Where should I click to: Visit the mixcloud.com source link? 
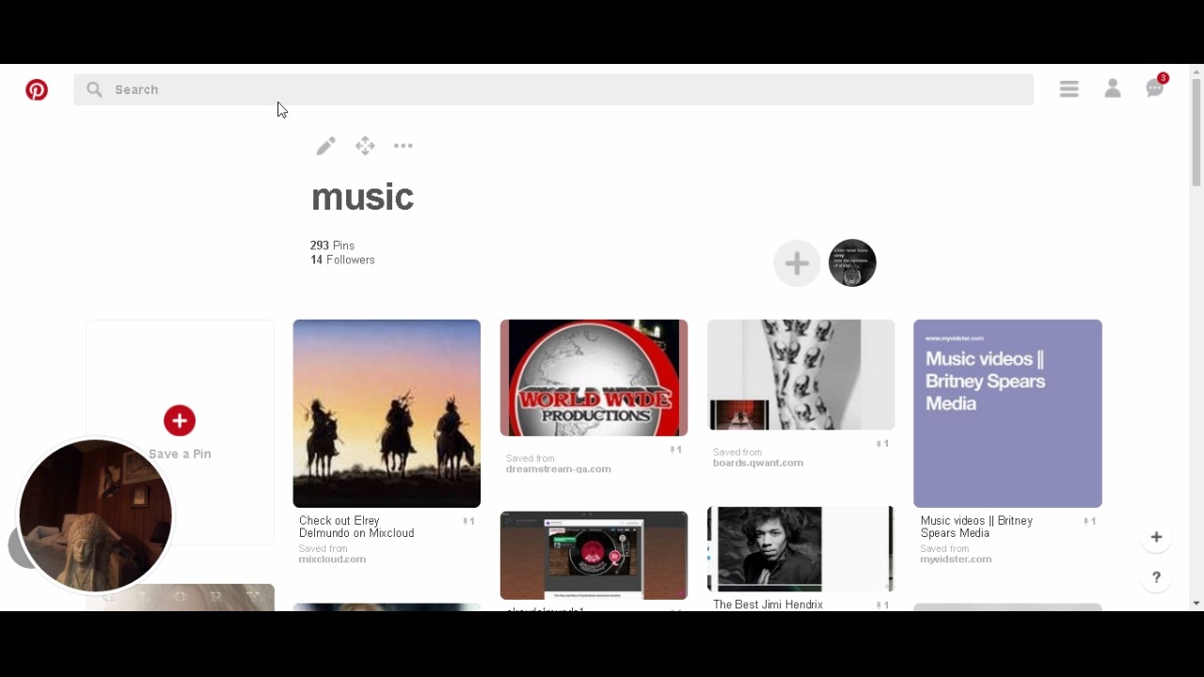pos(332,559)
